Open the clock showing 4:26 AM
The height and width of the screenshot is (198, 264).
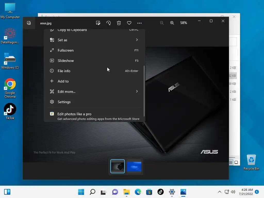click(x=246, y=192)
